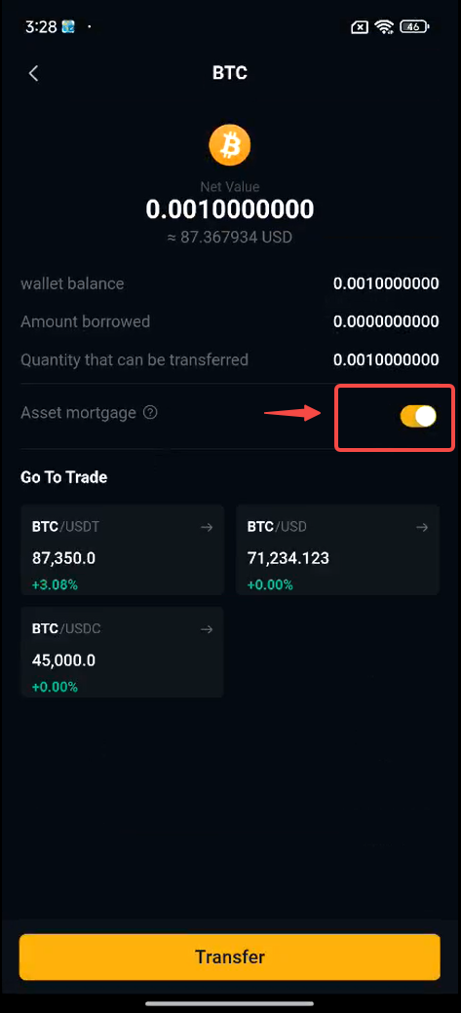Tap the Go To Trade heading

pos(64,477)
